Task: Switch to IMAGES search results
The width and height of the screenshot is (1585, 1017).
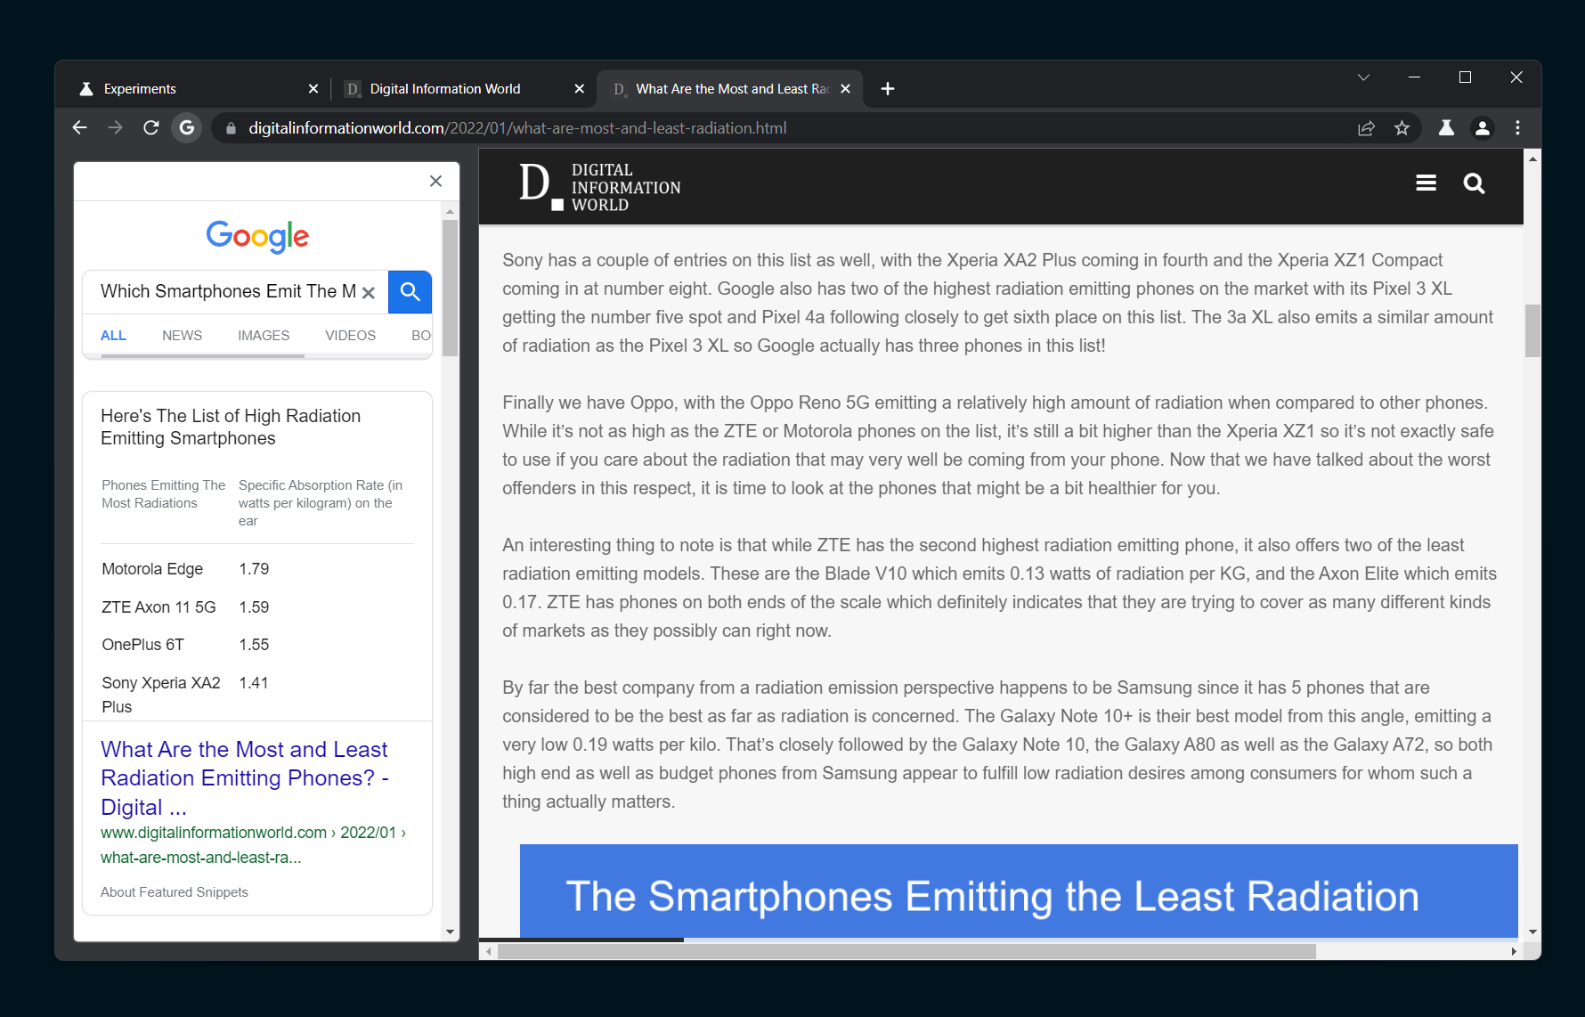Action: point(264,336)
